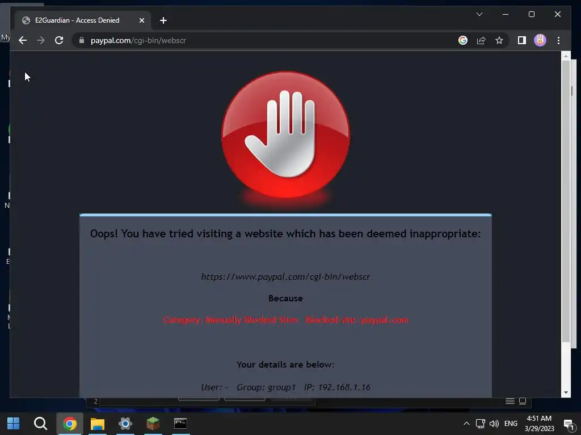Viewport: 581px width, 435px height.
Task: Open the command prompt taskbar icon
Action: point(180,424)
